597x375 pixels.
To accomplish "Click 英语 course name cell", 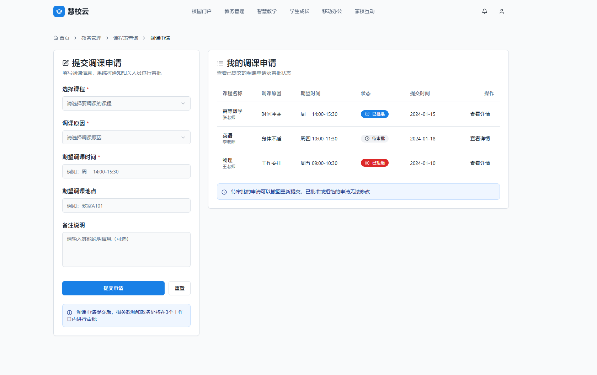I will [228, 136].
